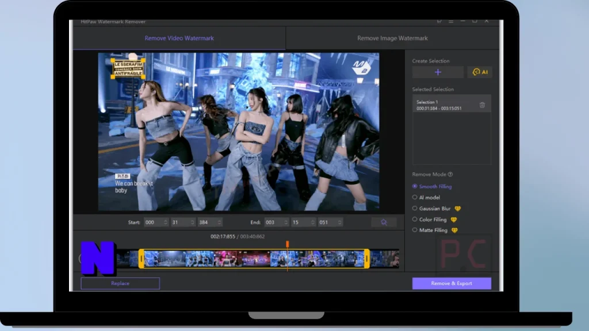This screenshot has height=331, width=589.
Task: Click the orange timeline playhead marker
Action: [288, 244]
